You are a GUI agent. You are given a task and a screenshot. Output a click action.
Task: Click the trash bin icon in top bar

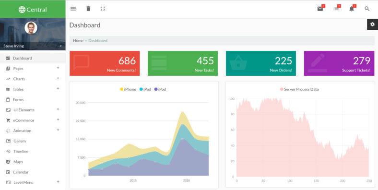click(x=88, y=9)
